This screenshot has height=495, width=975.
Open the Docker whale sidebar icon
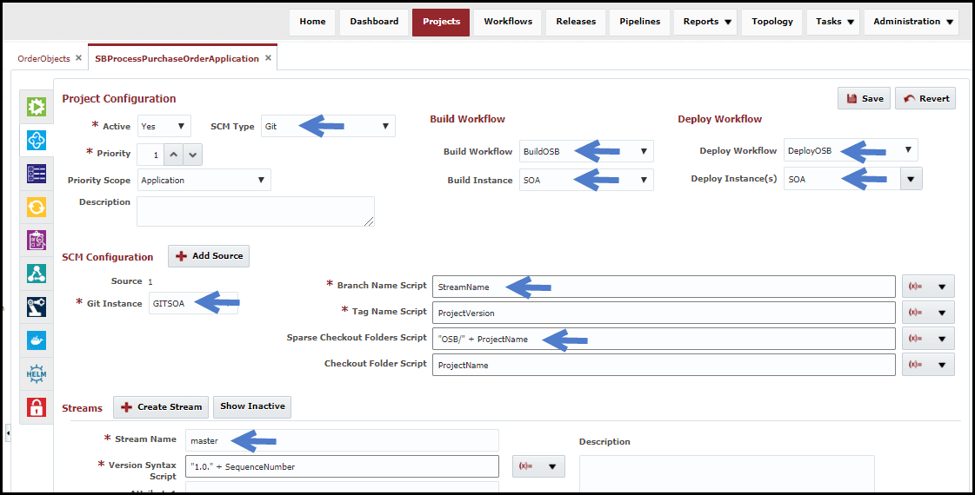pos(37,340)
